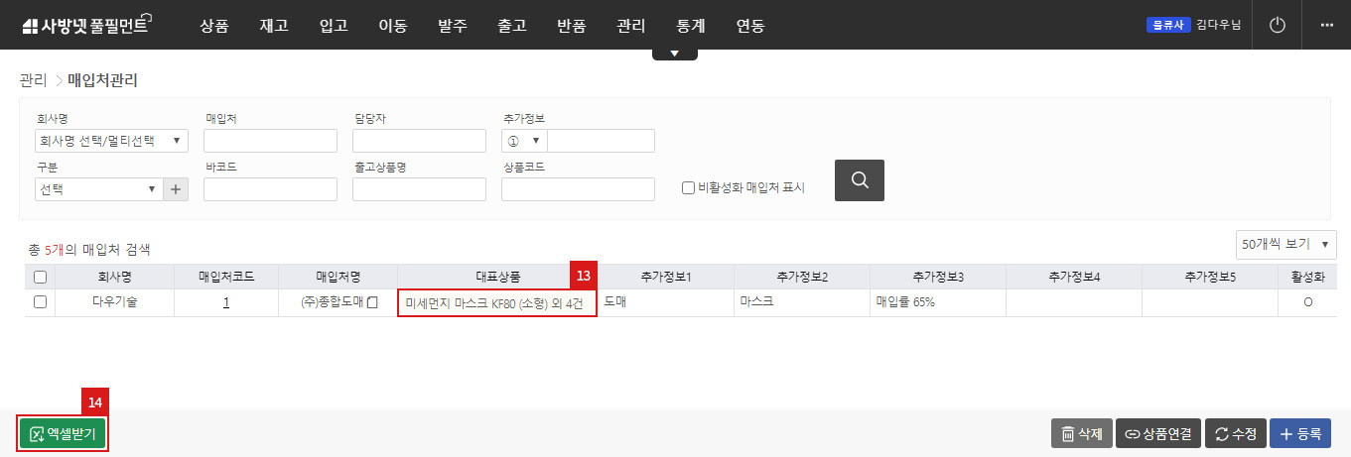Click the 삭제 trash button
The image size is (1351, 457).
pos(1081,434)
